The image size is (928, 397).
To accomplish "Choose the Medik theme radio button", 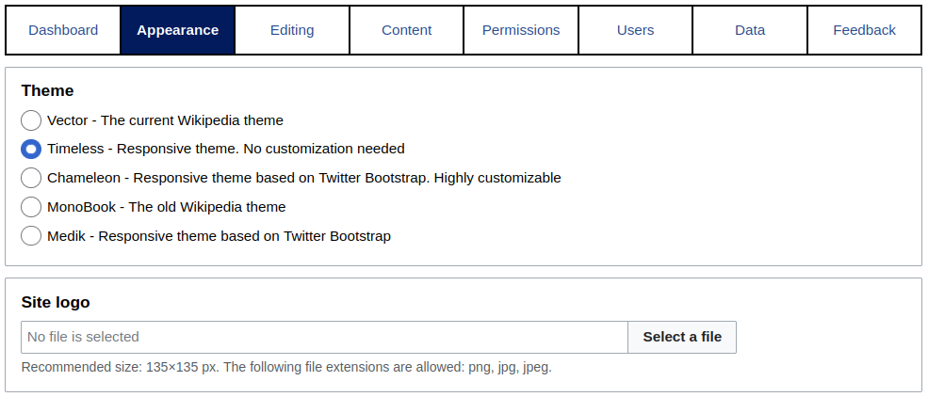I will 31,236.
